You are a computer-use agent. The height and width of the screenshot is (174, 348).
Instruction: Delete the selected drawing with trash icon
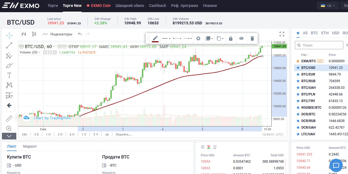coord(252,38)
